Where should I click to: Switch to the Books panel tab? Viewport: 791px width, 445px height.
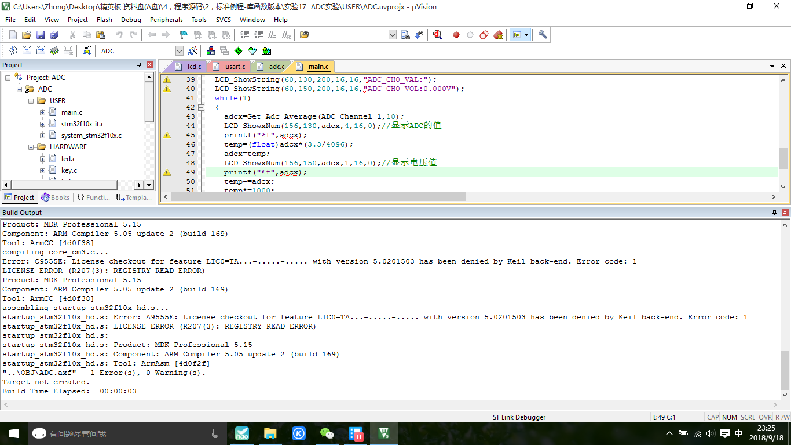pos(55,198)
